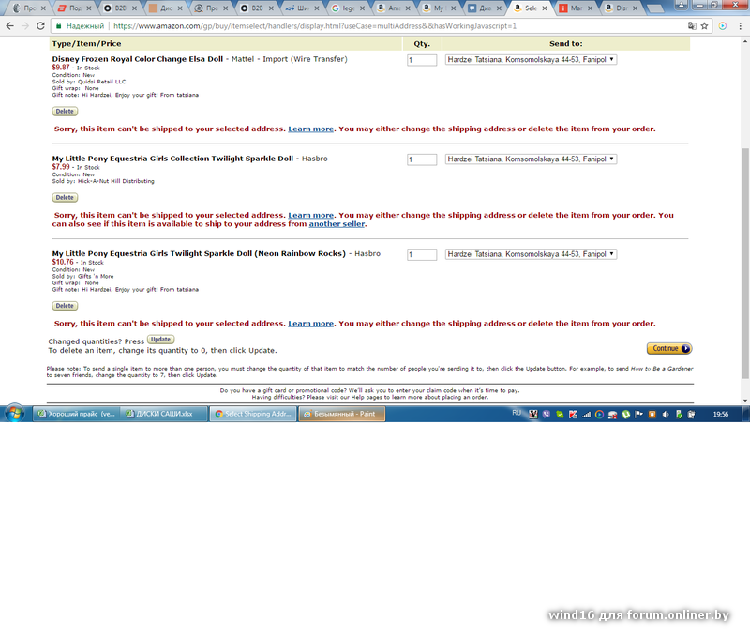Open Send to dropdown for Elsa Doll
The width and height of the screenshot is (750, 637).
531,60
